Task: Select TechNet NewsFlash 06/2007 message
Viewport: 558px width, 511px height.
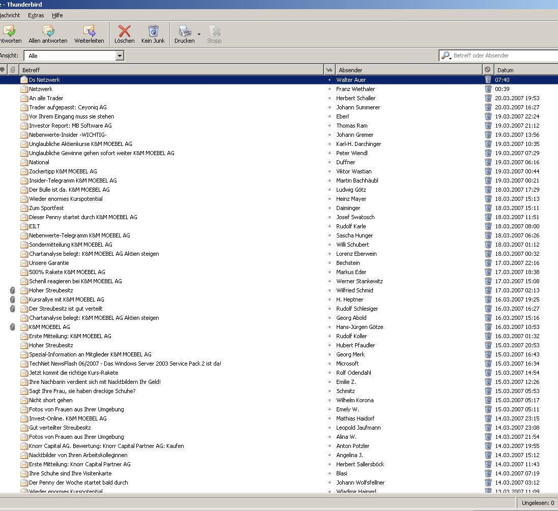Action: coord(125,364)
